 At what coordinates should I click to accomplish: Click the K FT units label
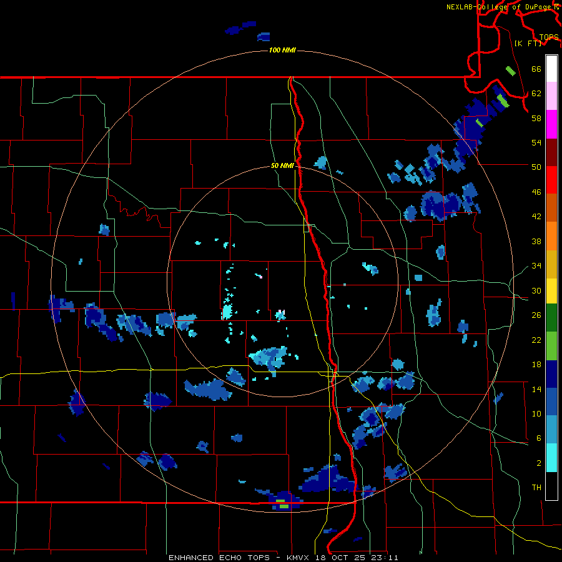pyautogui.click(x=528, y=43)
